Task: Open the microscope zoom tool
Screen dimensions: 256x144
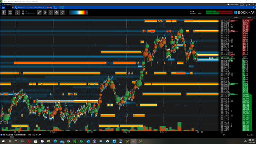Action: (x=17, y=12)
